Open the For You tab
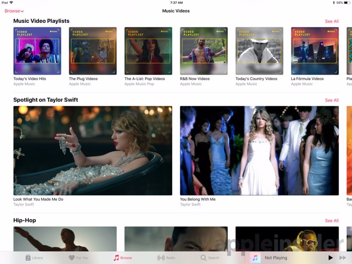The height and width of the screenshot is (264, 352). (78, 258)
